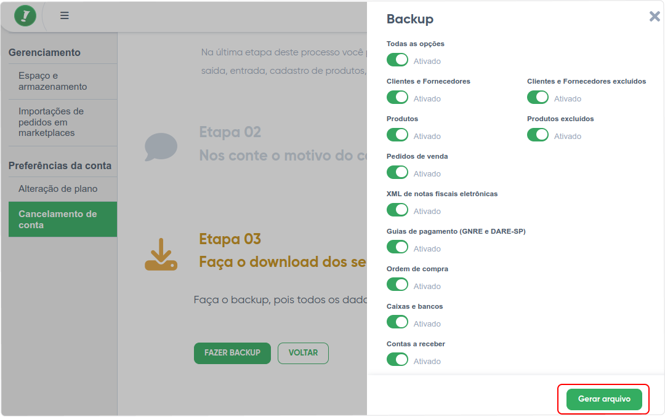665x417 pixels.
Task: Click the Backup panel title
Action: click(x=409, y=19)
